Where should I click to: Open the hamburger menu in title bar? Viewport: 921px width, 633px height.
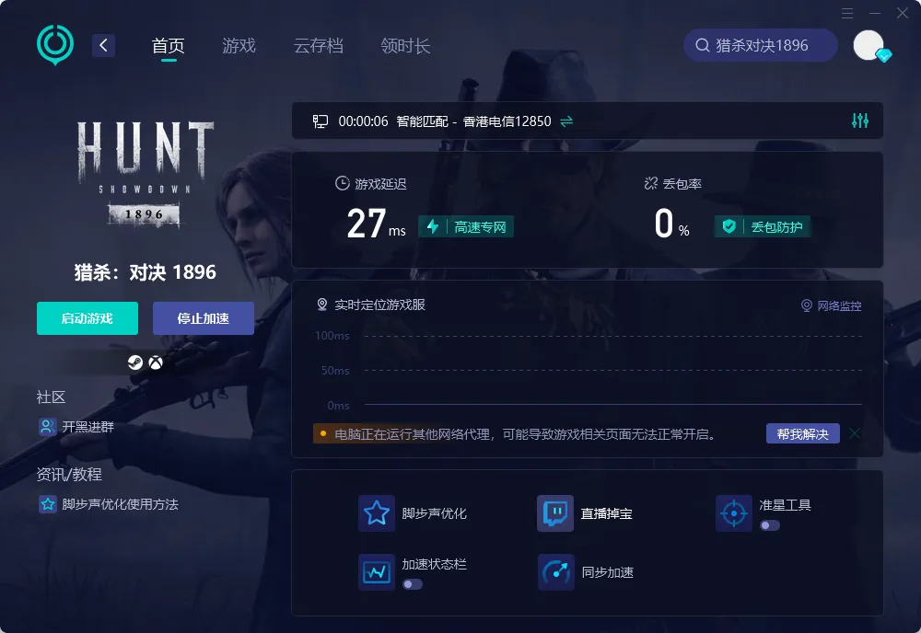[x=847, y=13]
